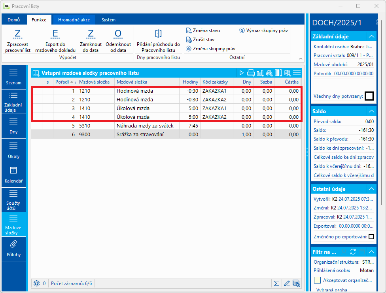The image size is (386, 293).
Task: Click the pencil edit icon in status bar
Action: (287, 283)
